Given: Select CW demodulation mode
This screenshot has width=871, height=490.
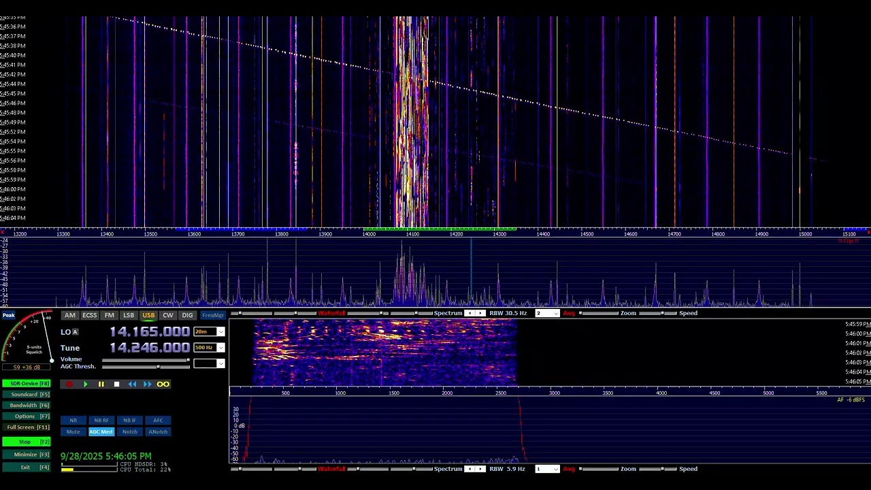Looking at the screenshot, I should pos(168,316).
